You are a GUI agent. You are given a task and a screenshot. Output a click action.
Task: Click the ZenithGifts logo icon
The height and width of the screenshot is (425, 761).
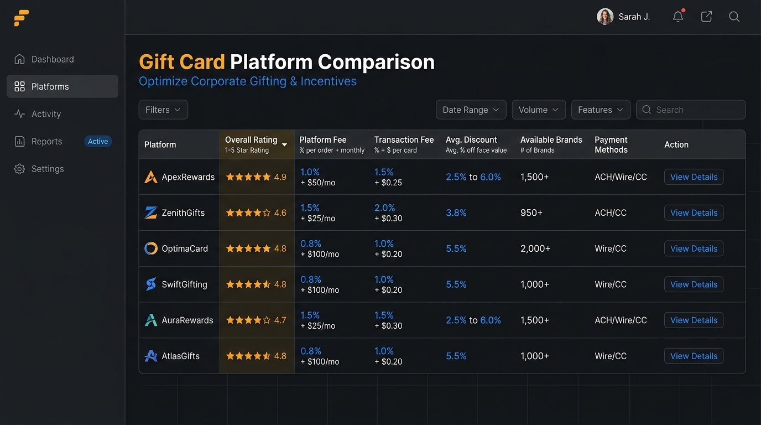click(x=150, y=212)
